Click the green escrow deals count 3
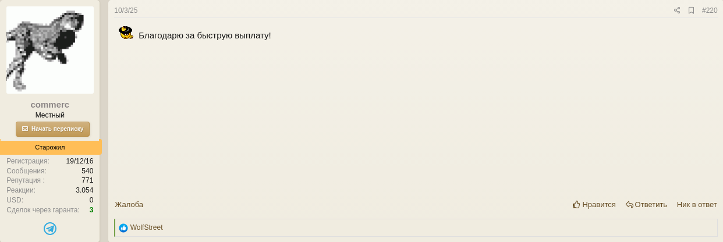This screenshot has width=723, height=242. (x=91, y=210)
